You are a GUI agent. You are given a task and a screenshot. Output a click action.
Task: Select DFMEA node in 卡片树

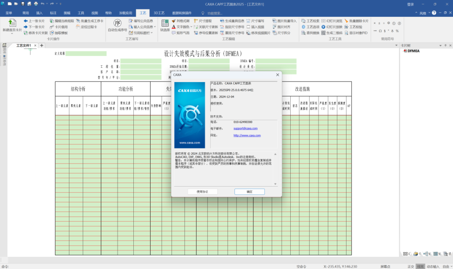pyautogui.click(x=413, y=51)
